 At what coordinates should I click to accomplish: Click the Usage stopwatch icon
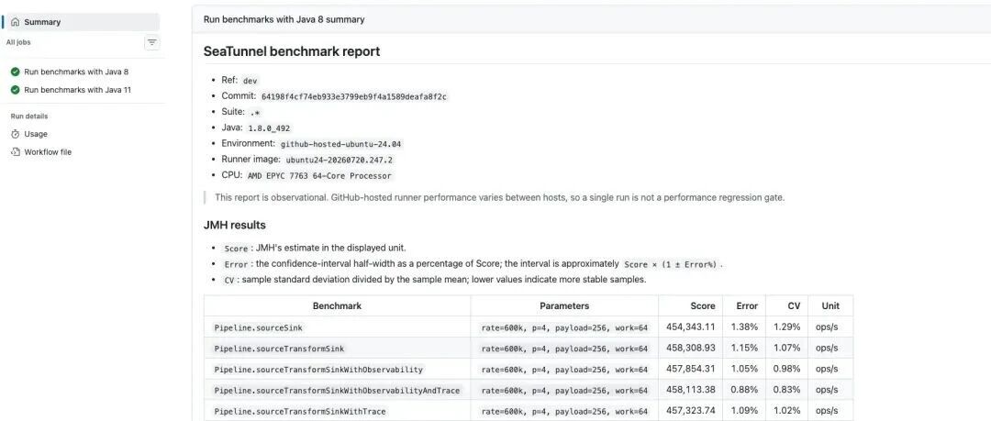pos(16,134)
